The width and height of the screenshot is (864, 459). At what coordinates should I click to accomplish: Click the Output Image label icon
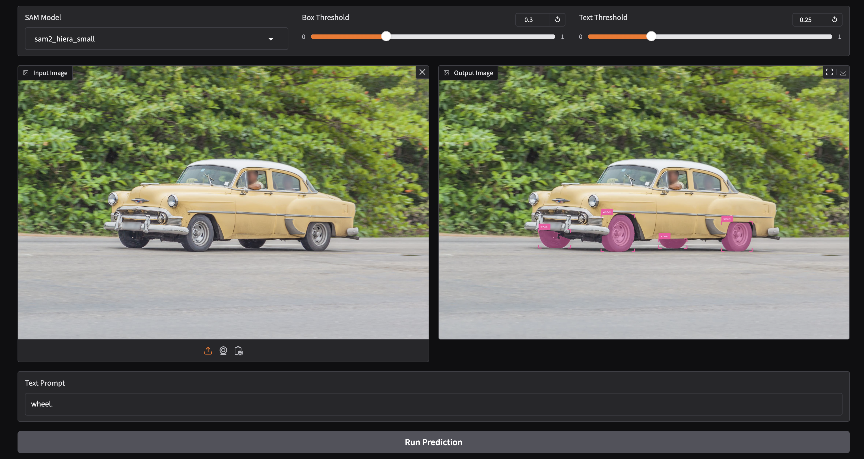[x=446, y=73]
